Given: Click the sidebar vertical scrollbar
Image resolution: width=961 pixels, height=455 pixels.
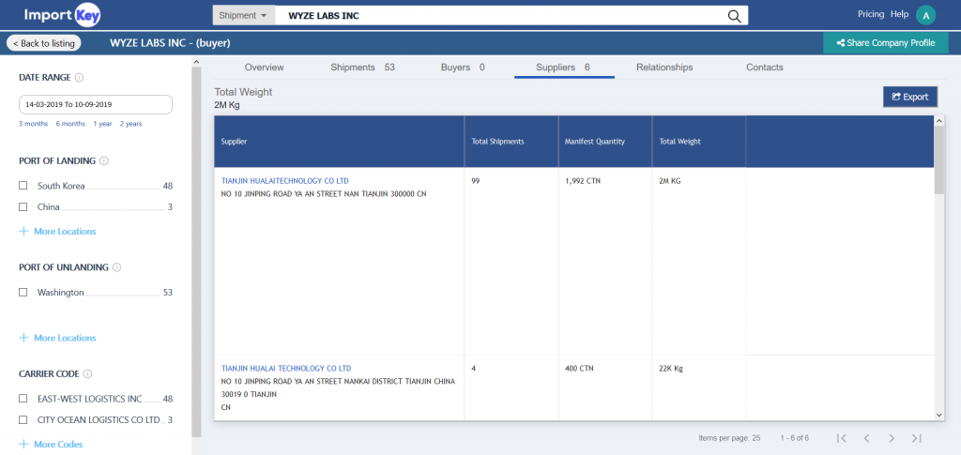Looking at the screenshot, I should (x=196, y=251).
